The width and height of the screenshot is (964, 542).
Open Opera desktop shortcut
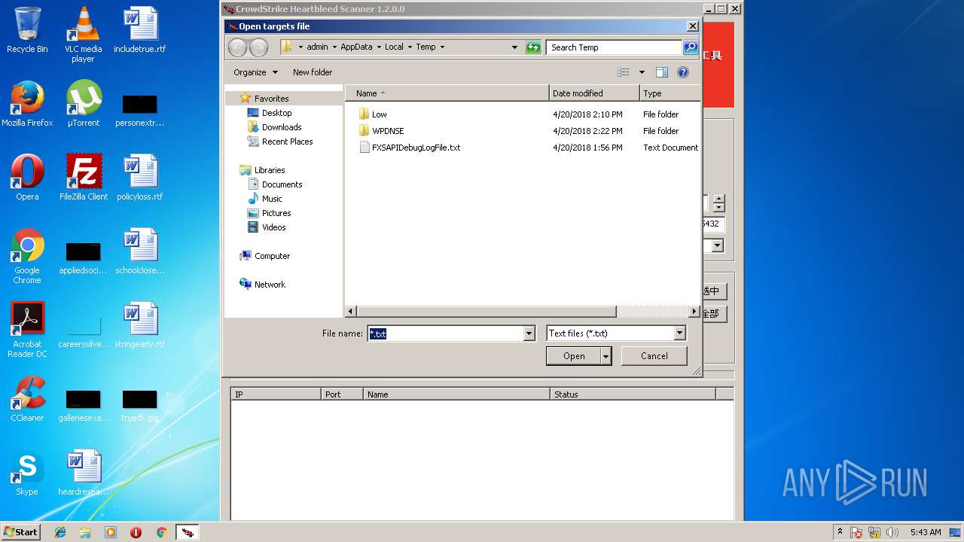tap(27, 178)
